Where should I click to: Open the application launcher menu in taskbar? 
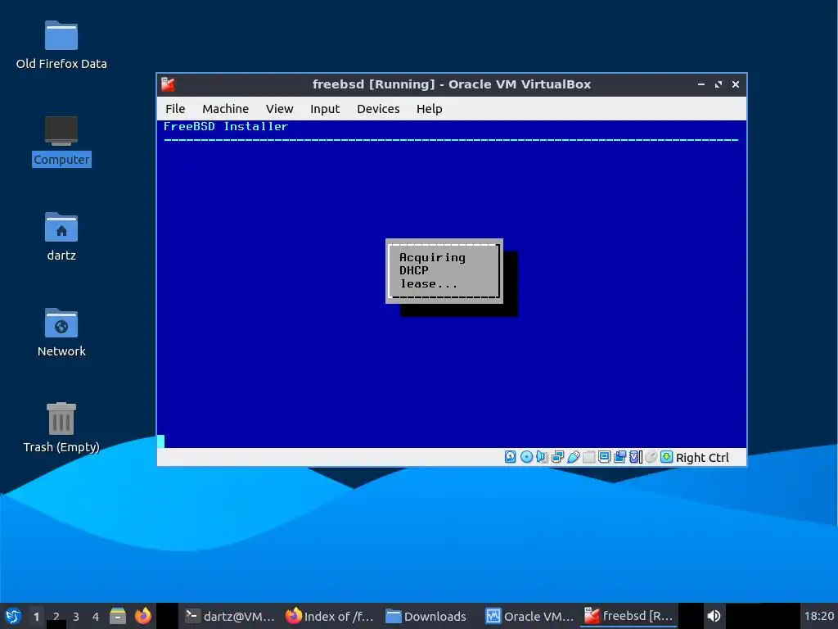(x=13, y=616)
